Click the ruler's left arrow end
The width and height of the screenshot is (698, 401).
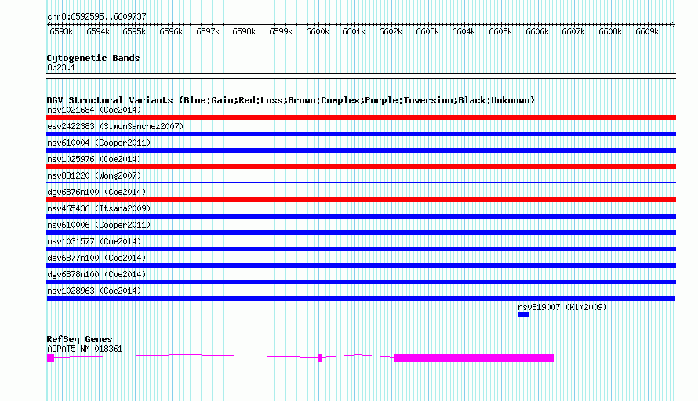pos(49,24)
